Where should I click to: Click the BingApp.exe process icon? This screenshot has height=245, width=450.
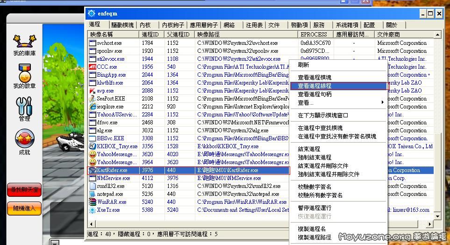[93, 75]
